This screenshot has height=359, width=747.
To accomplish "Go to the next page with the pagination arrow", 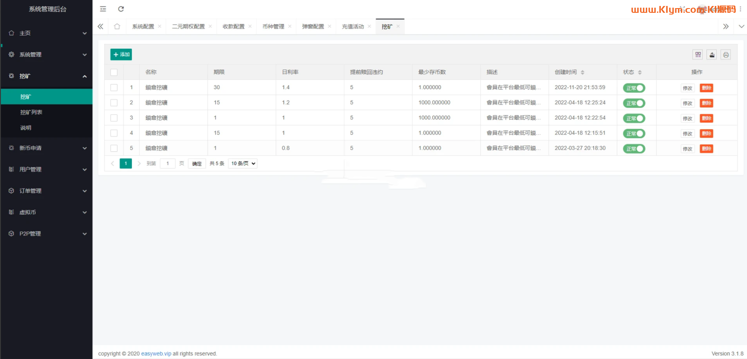I will (139, 163).
